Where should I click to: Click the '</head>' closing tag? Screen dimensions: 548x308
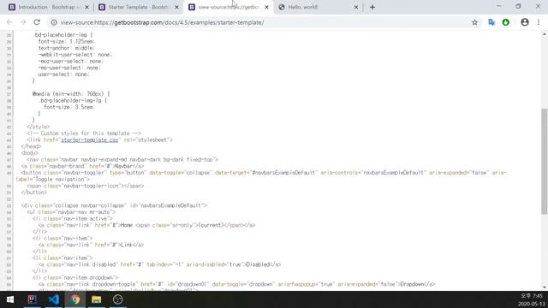pyautogui.click(x=31, y=146)
